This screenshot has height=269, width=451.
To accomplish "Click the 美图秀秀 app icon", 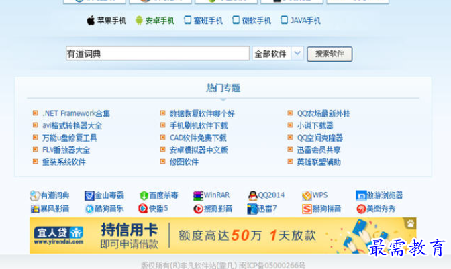I will point(361,209).
